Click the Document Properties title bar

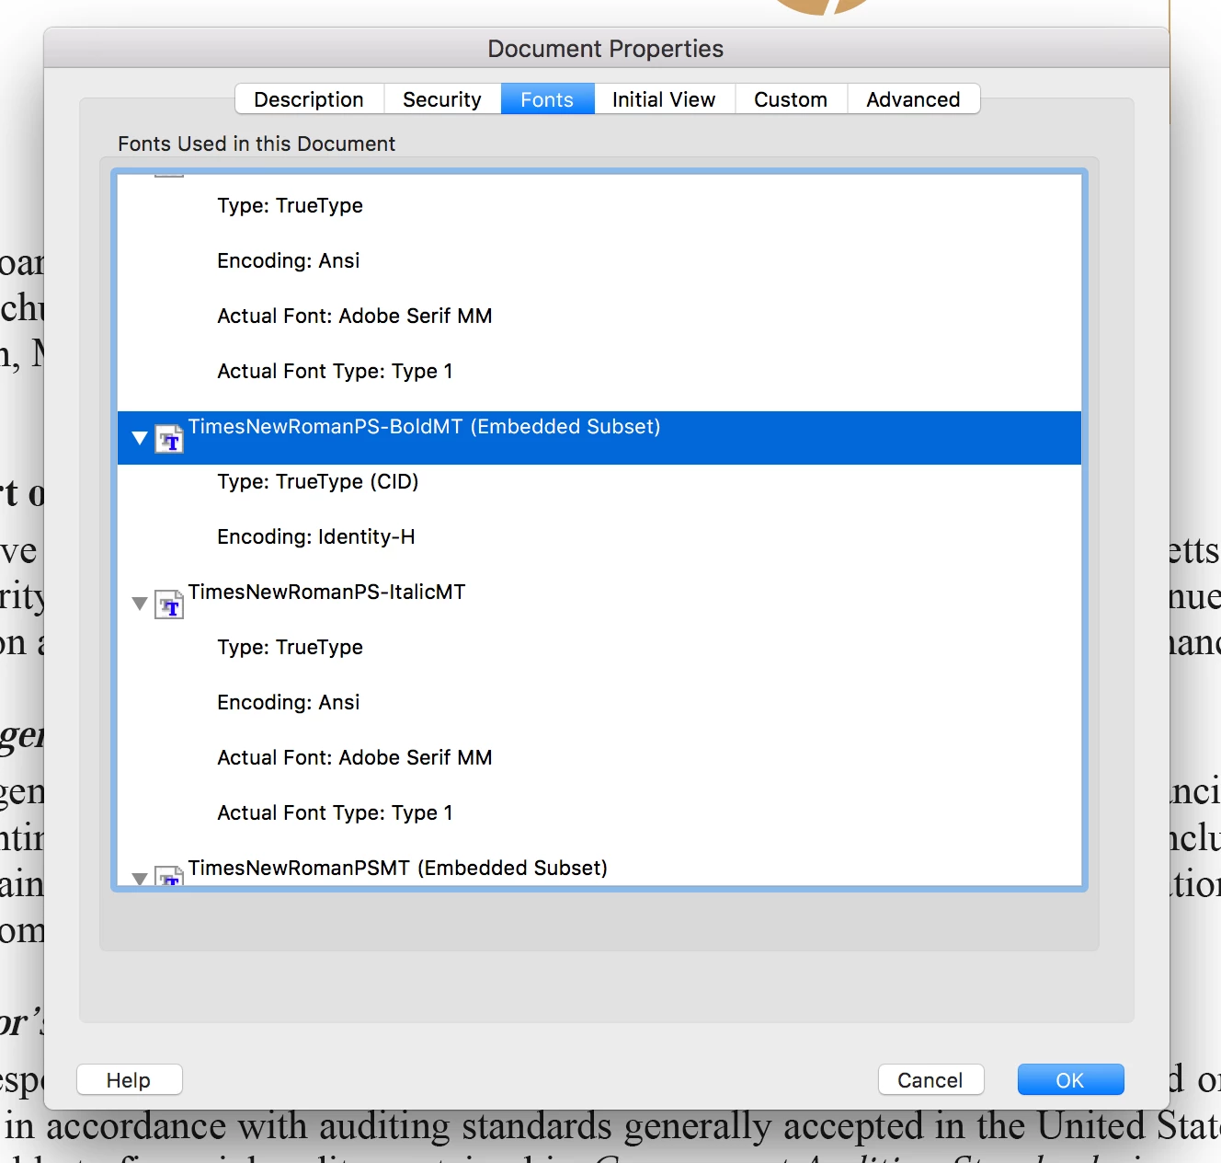click(606, 48)
